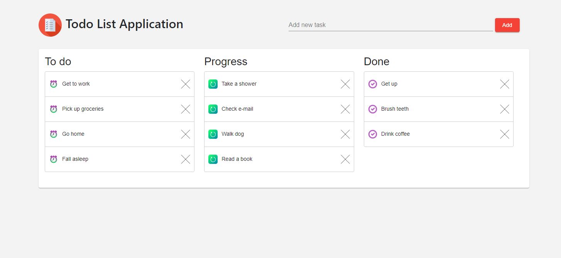The width and height of the screenshot is (561, 258).
Task: Click the Todo List Application logo icon
Action: [50, 25]
